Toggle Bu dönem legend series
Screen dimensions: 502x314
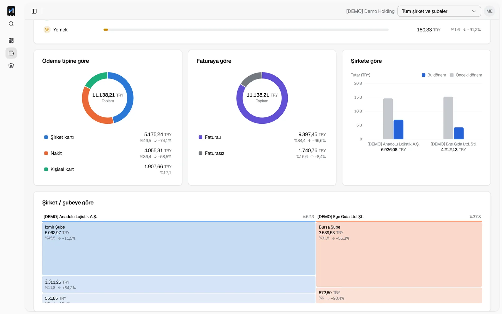click(434, 75)
